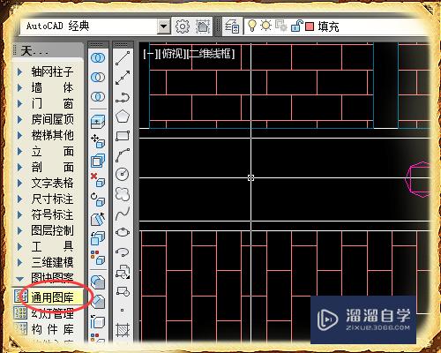Select the Circle draw tool
The image size is (441, 353).
(123, 175)
